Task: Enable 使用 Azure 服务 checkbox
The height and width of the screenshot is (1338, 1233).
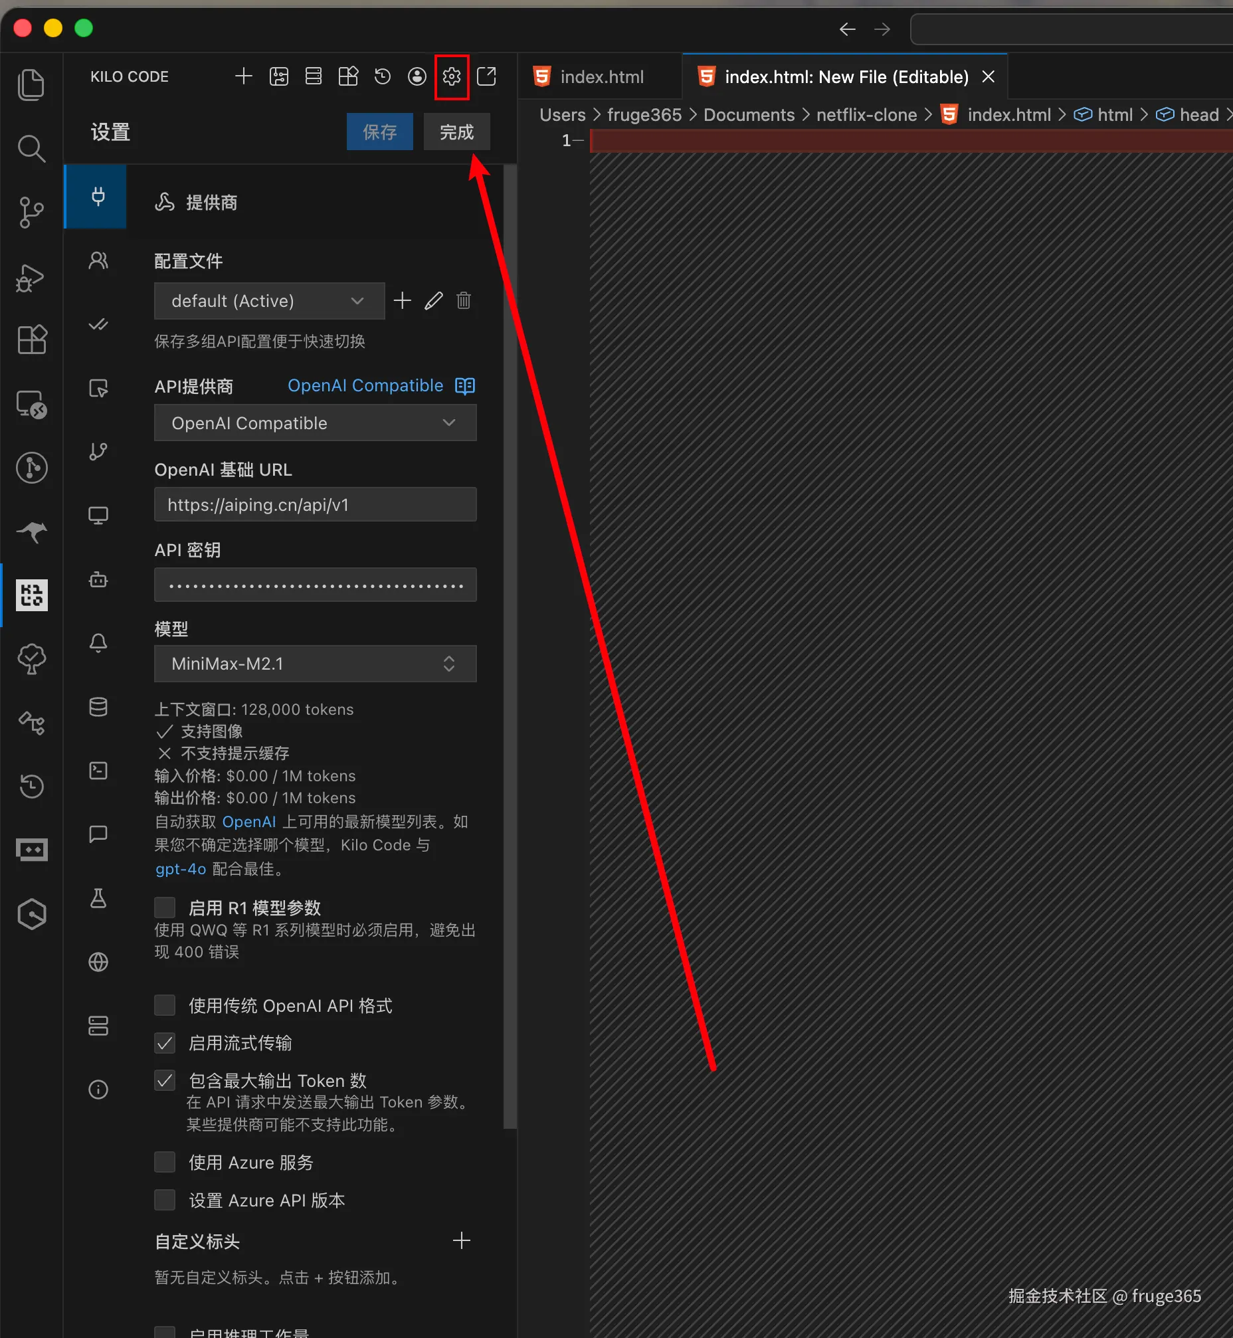Action: (x=165, y=1162)
